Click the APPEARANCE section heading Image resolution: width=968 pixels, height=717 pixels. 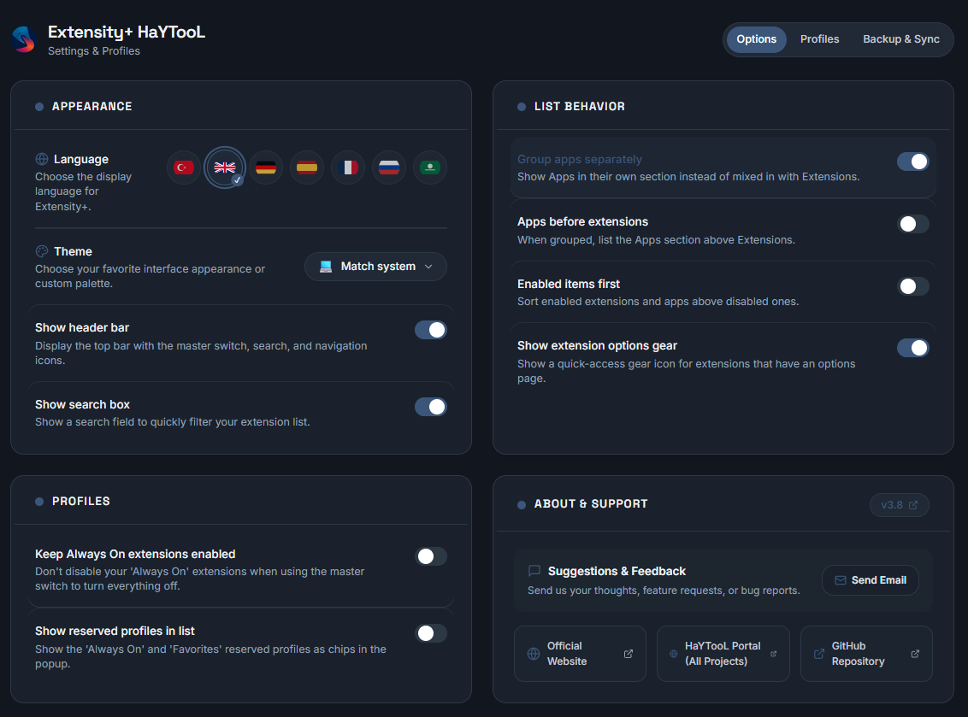pos(92,107)
